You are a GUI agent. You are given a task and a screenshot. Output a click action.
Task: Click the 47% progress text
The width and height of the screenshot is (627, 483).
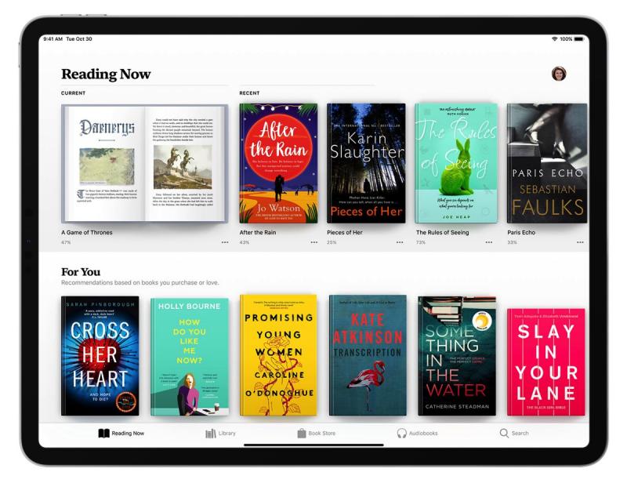(x=66, y=242)
